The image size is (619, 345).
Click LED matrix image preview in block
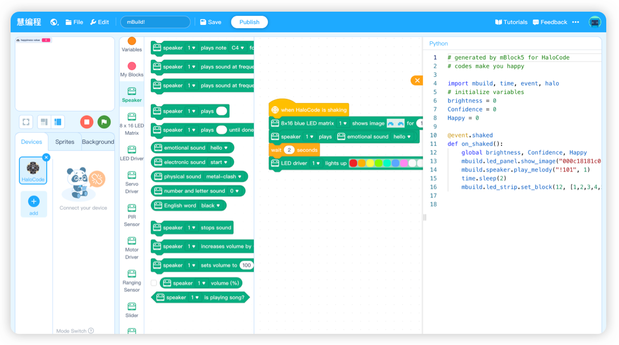(x=396, y=124)
